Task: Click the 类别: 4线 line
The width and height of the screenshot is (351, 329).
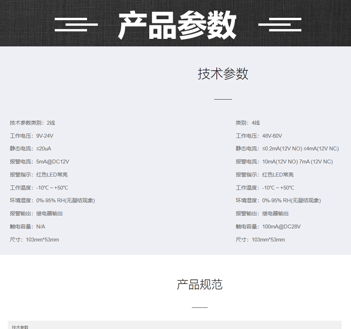Action: [x=248, y=123]
